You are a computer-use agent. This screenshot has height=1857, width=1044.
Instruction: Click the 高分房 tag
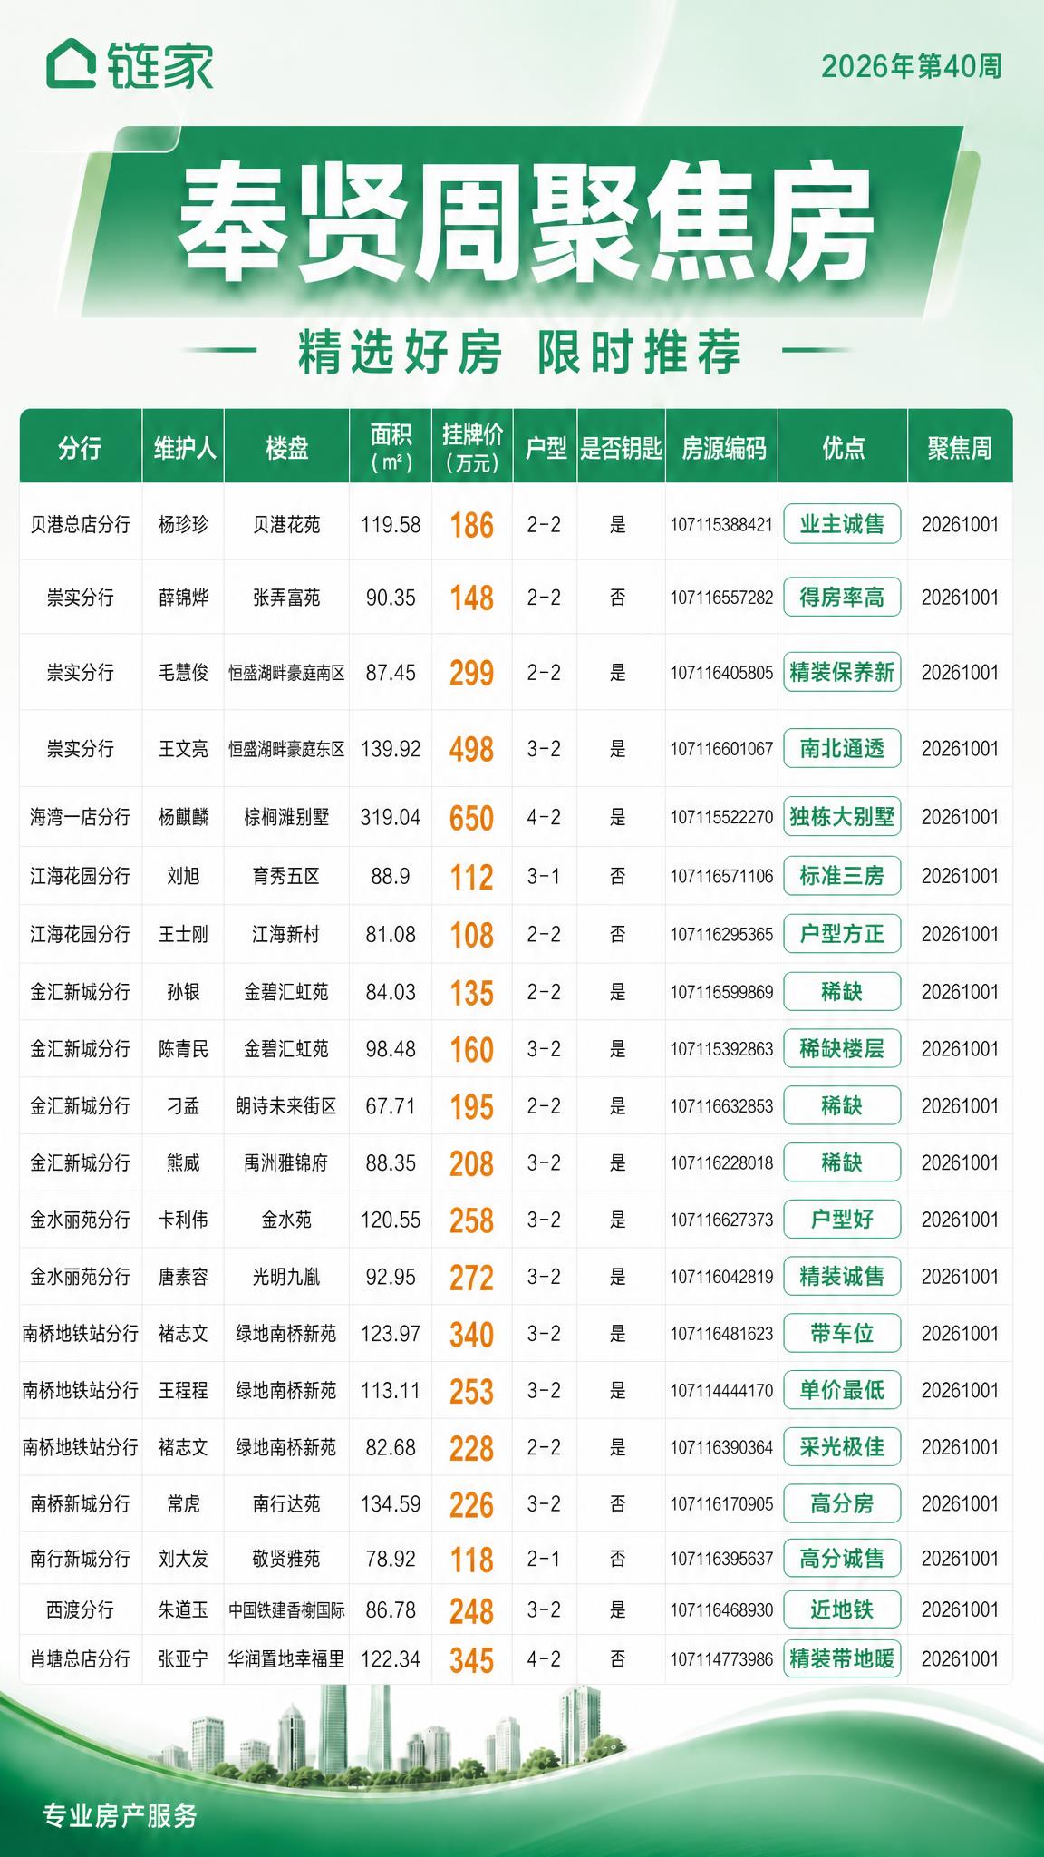click(x=842, y=1503)
